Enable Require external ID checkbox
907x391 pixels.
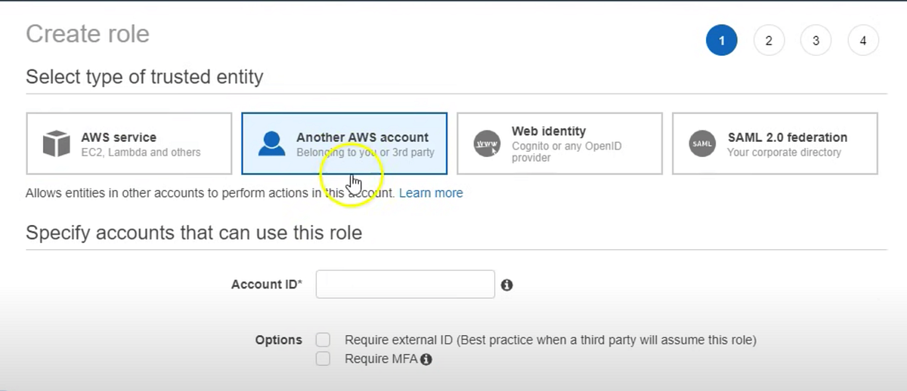pyautogui.click(x=323, y=340)
